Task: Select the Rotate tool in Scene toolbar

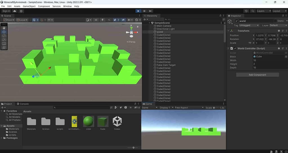Action: (4, 36)
